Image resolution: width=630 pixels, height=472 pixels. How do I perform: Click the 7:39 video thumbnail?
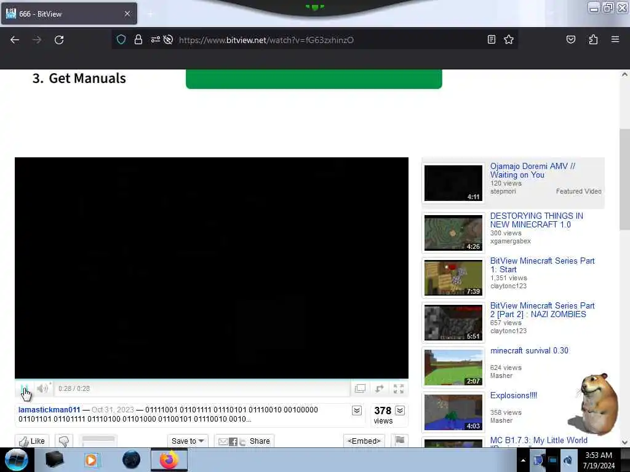(453, 278)
